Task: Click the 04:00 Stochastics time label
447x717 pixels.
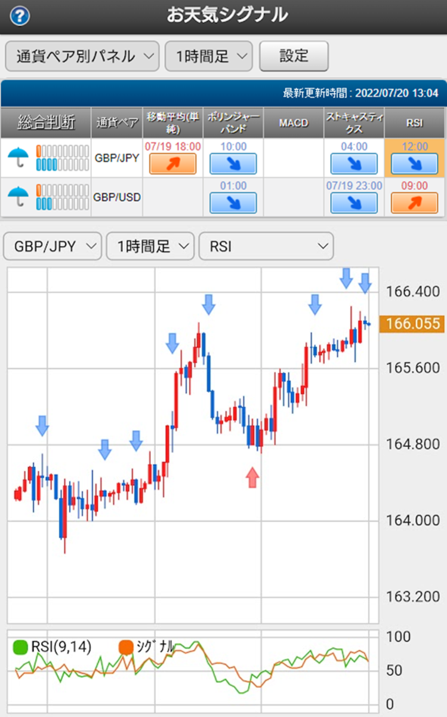Action: coord(354,146)
